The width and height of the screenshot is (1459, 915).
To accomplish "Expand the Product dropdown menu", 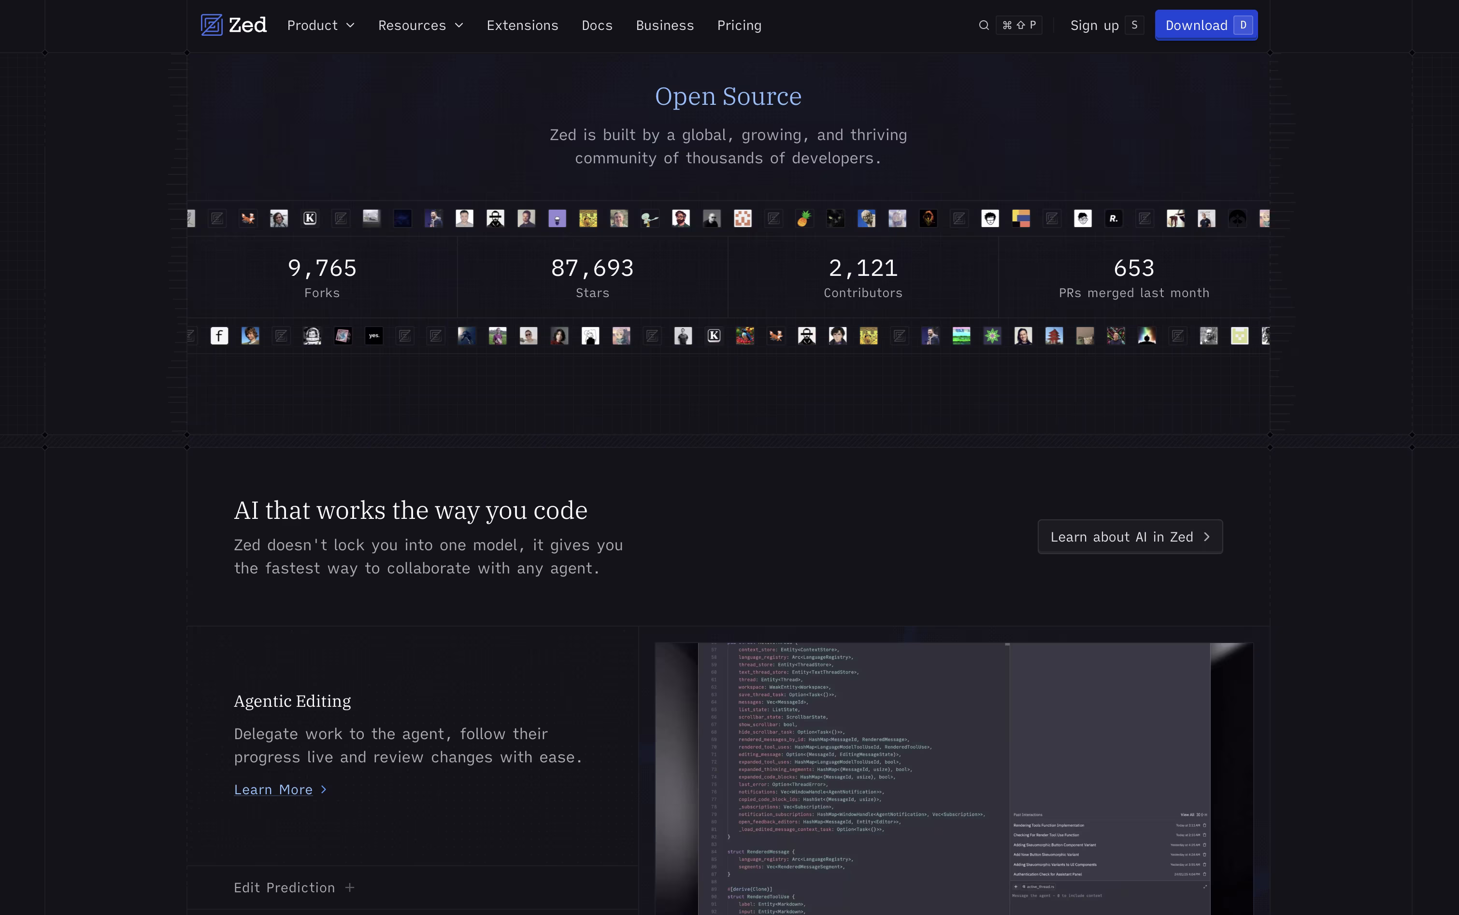I will click(321, 26).
